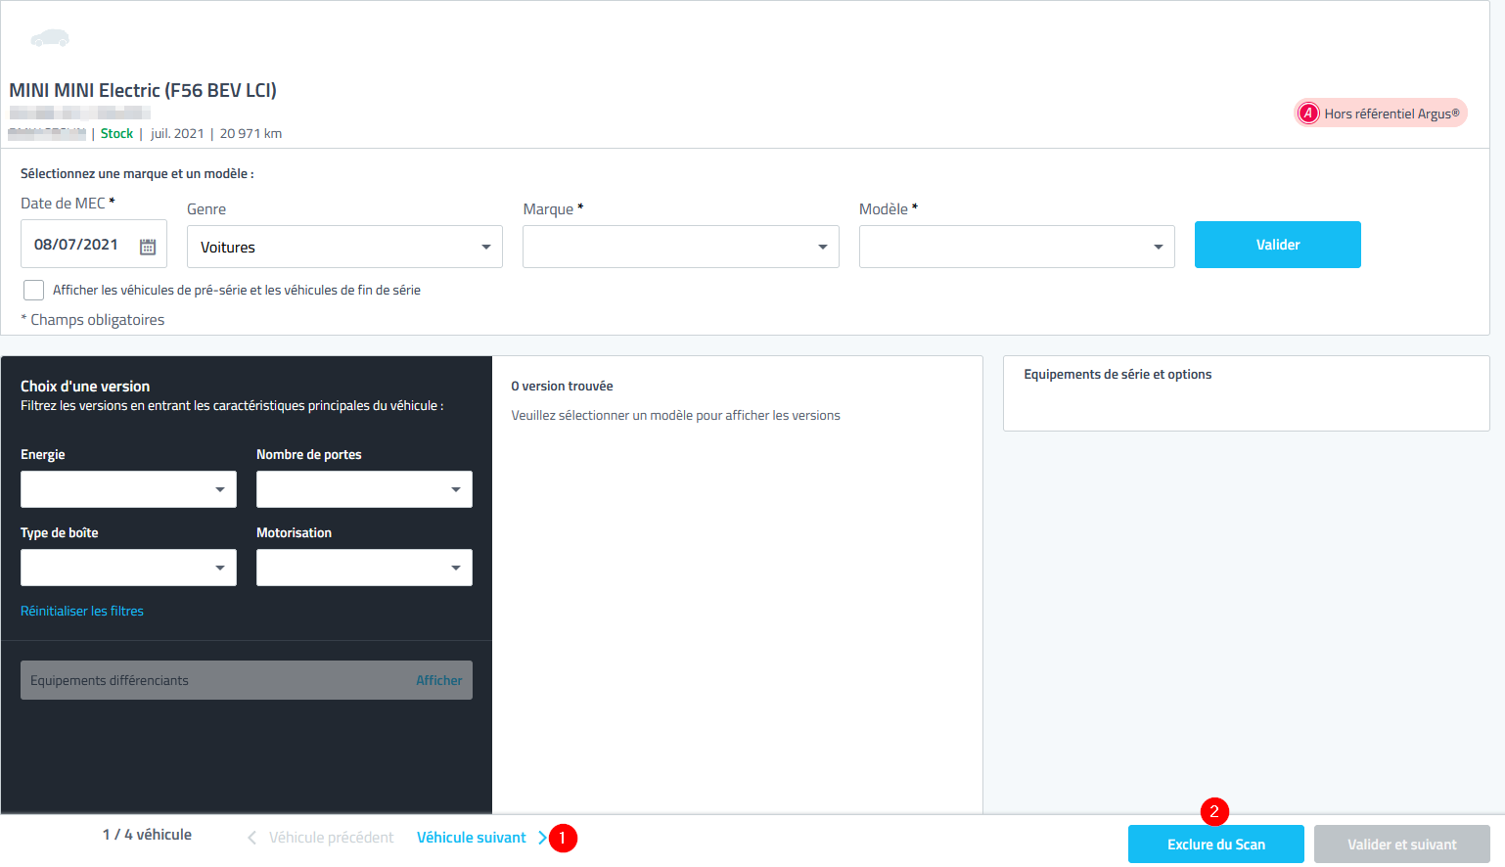Click the Choix d'une version heading
The height and width of the screenshot is (867, 1505).
pyautogui.click(x=85, y=387)
